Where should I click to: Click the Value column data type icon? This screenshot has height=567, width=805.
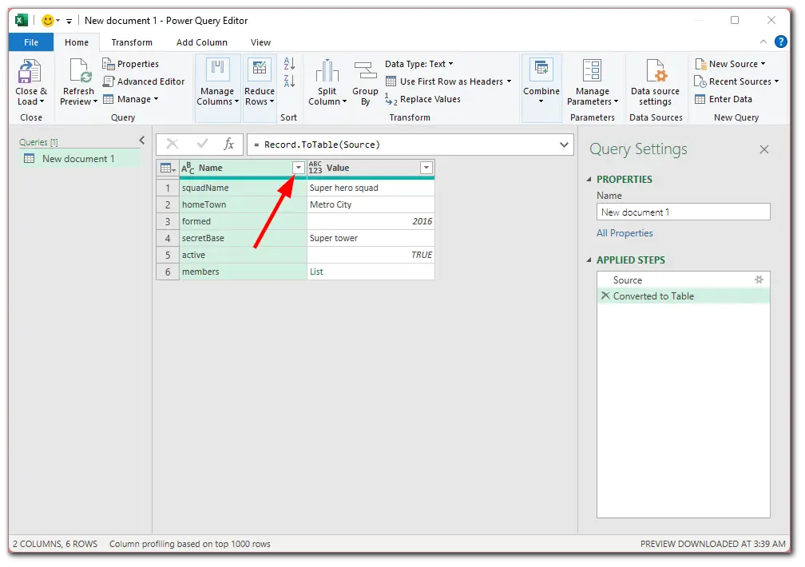315,168
